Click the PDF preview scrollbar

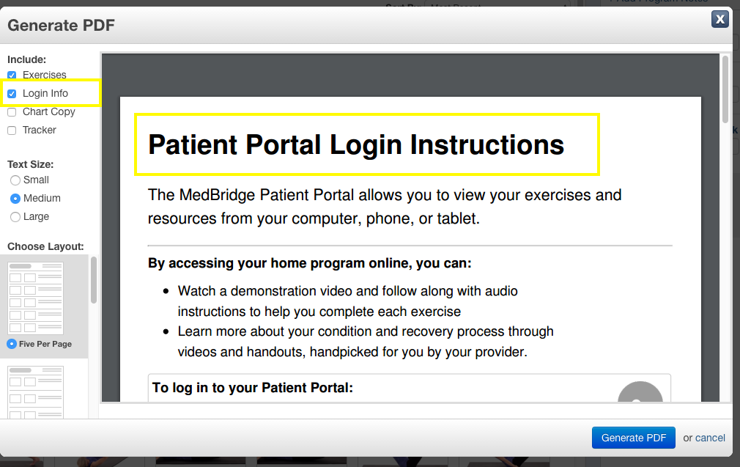click(x=725, y=89)
